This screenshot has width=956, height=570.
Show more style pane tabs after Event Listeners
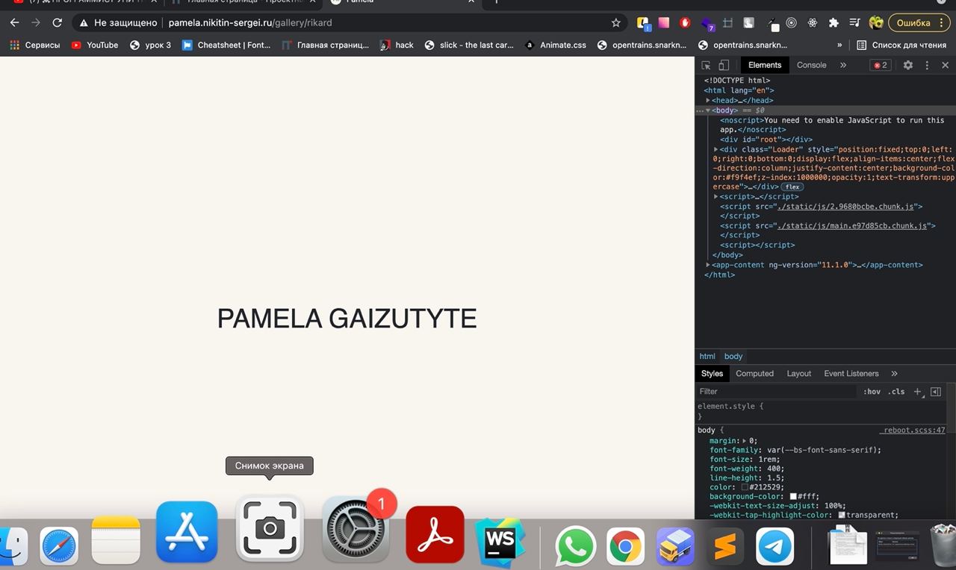(894, 374)
